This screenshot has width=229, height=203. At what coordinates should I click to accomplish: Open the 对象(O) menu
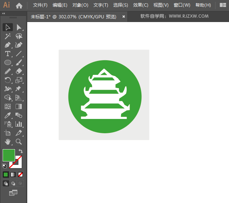point(80,5)
